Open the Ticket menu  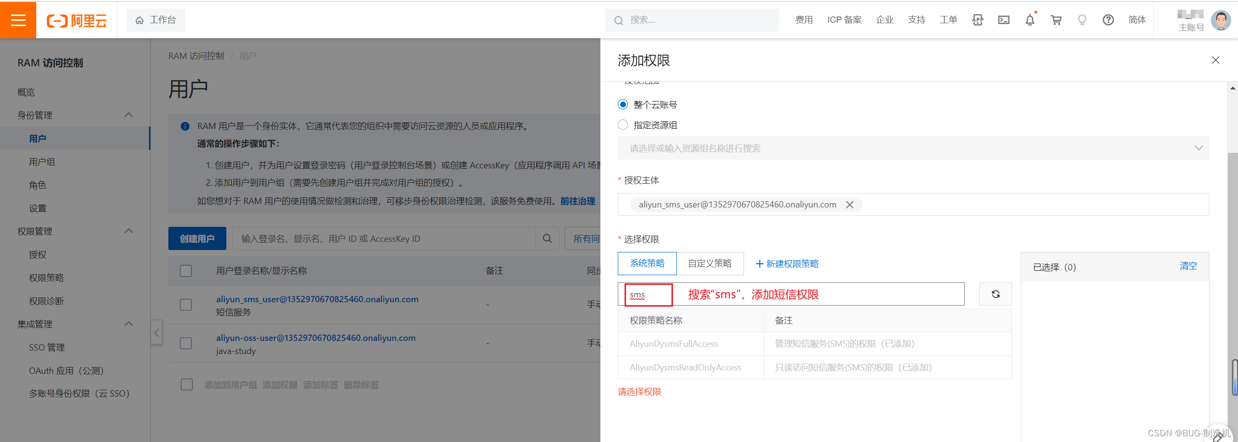[948, 20]
